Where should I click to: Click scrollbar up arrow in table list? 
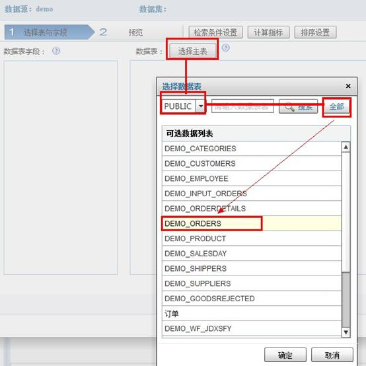point(346,147)
